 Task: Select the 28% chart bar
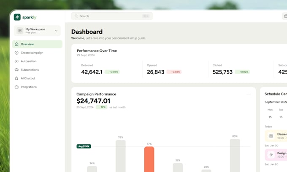206,171
